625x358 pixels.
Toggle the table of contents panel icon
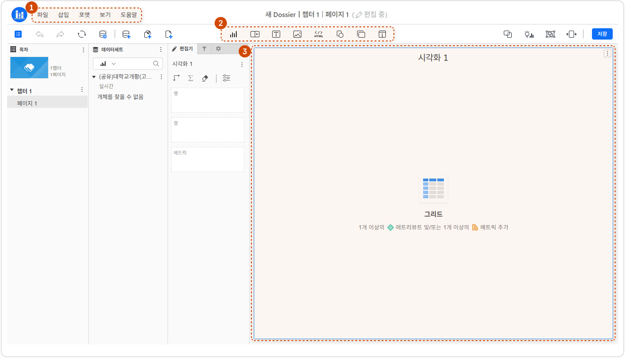18,34
